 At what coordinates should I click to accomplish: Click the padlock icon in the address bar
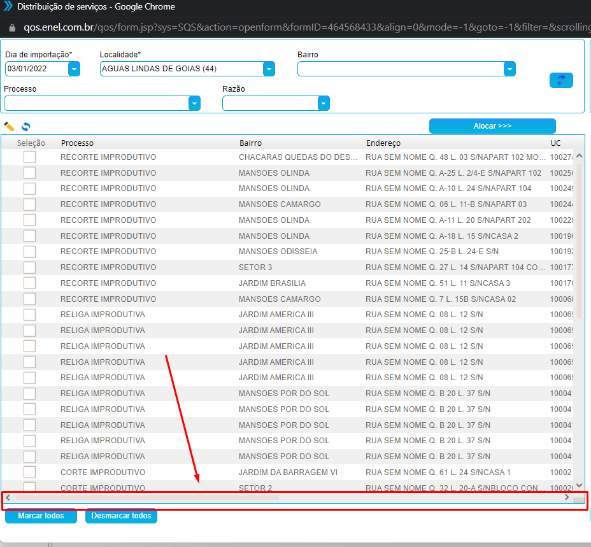(x=11, y=28)
